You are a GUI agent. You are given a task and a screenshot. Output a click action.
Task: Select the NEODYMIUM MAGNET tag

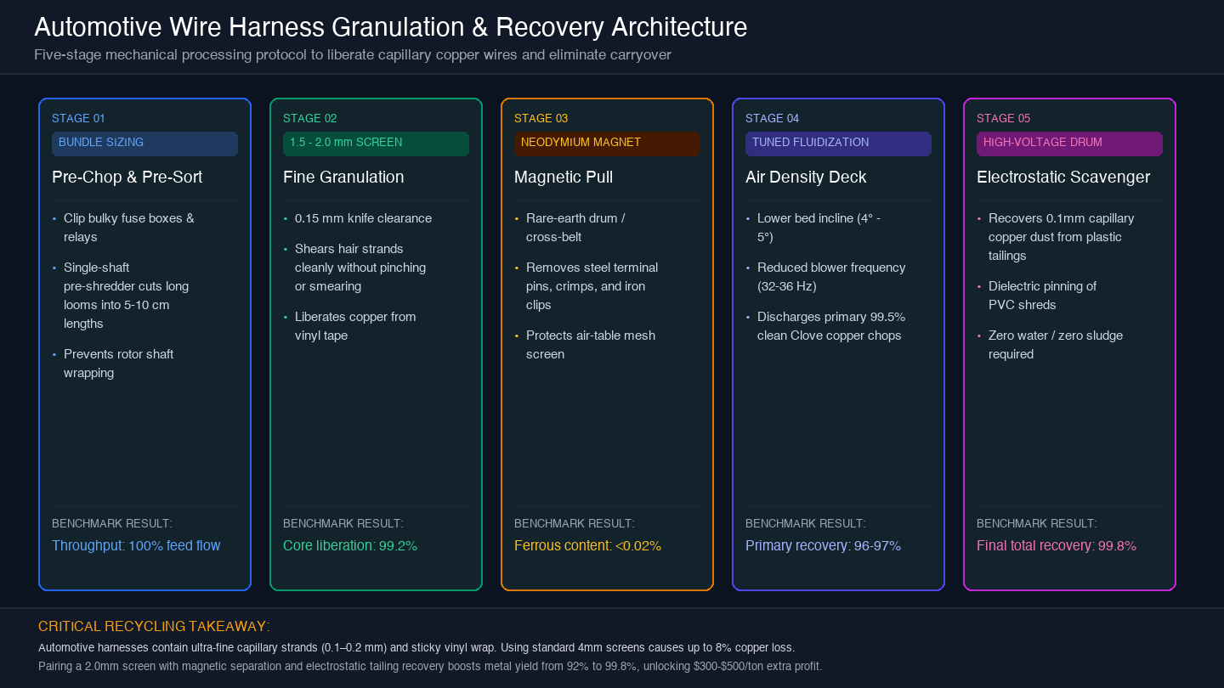(607, 144)
